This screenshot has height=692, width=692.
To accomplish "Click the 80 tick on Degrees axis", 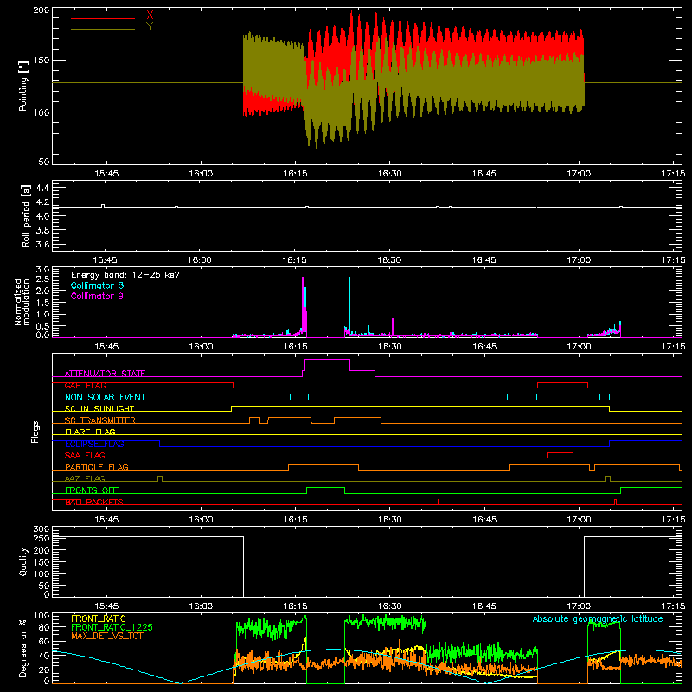I will click(x=44, y=627).
